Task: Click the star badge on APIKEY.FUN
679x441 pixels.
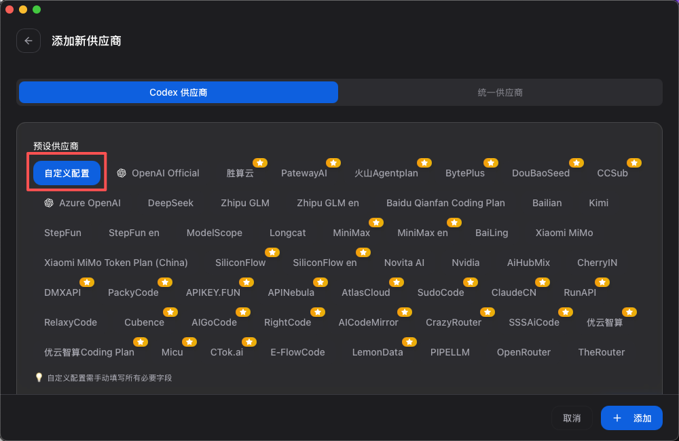Action: coord(246,282)
